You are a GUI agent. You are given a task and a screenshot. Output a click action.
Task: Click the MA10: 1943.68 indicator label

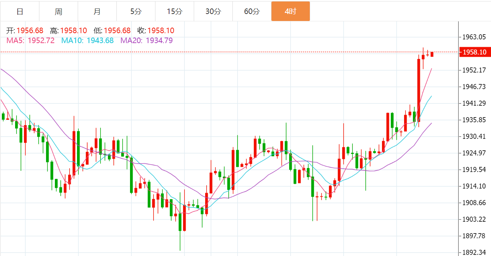87,41
